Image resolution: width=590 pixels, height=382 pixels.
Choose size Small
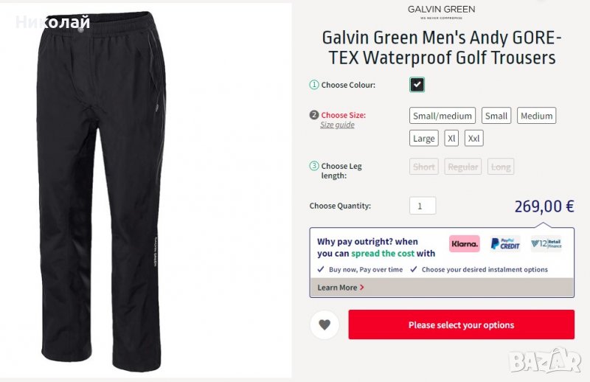[496, 116]
